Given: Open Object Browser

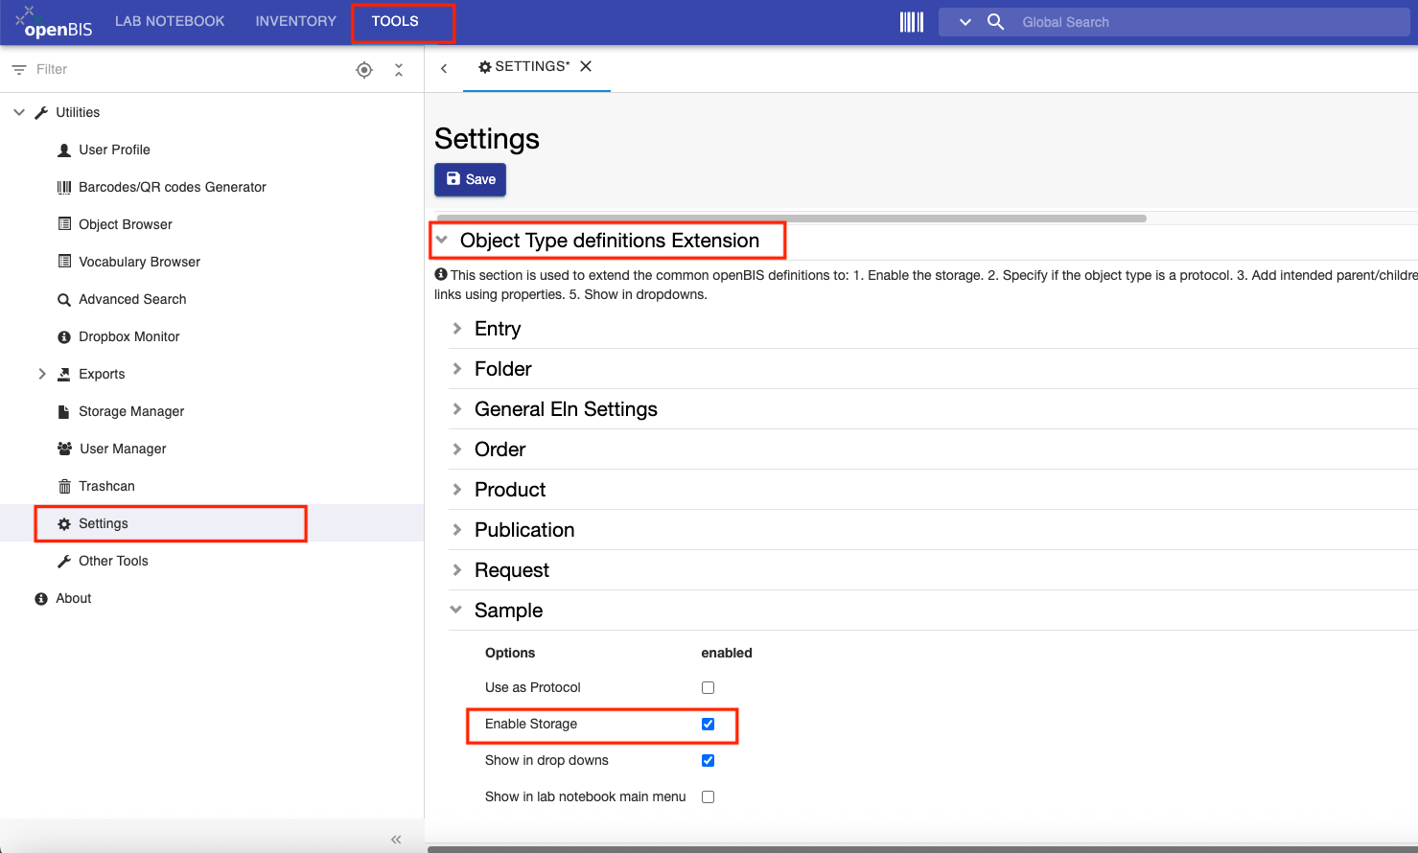Looking at the screenshot, I should 126,224.
